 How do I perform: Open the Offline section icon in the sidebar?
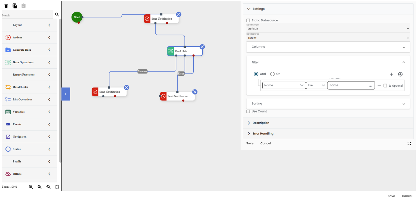[x=8, y=174]
